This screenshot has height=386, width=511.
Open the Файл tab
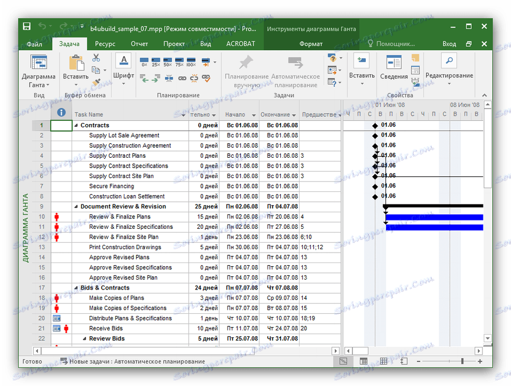coord(35,44)
